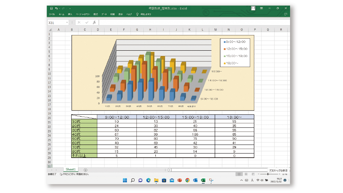The width and height of the screenshot is (343, 193).
Task: Undo the last action
Action: 56,8
